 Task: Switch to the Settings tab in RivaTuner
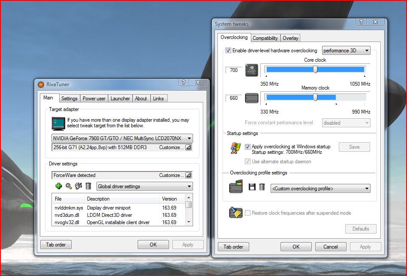[69, 99]
